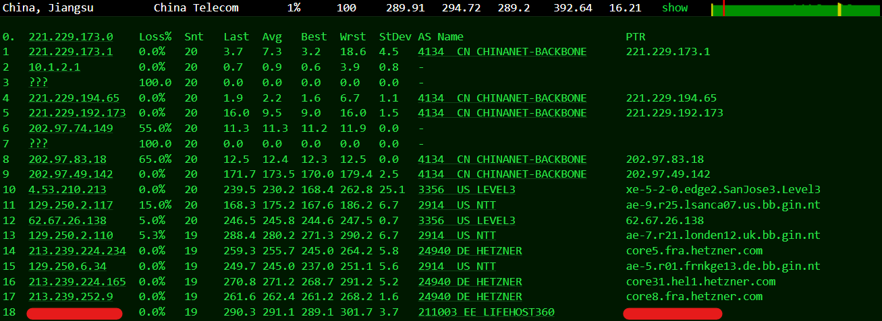Click the green latency graph bar
This screenshot has width=882, height=321.
(x=796, y=9)
